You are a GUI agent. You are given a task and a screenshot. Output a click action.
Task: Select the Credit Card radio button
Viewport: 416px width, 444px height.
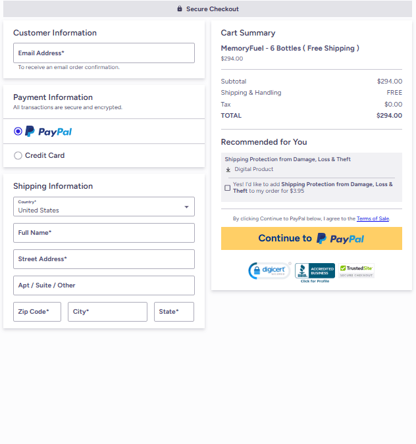click(18, 156)
